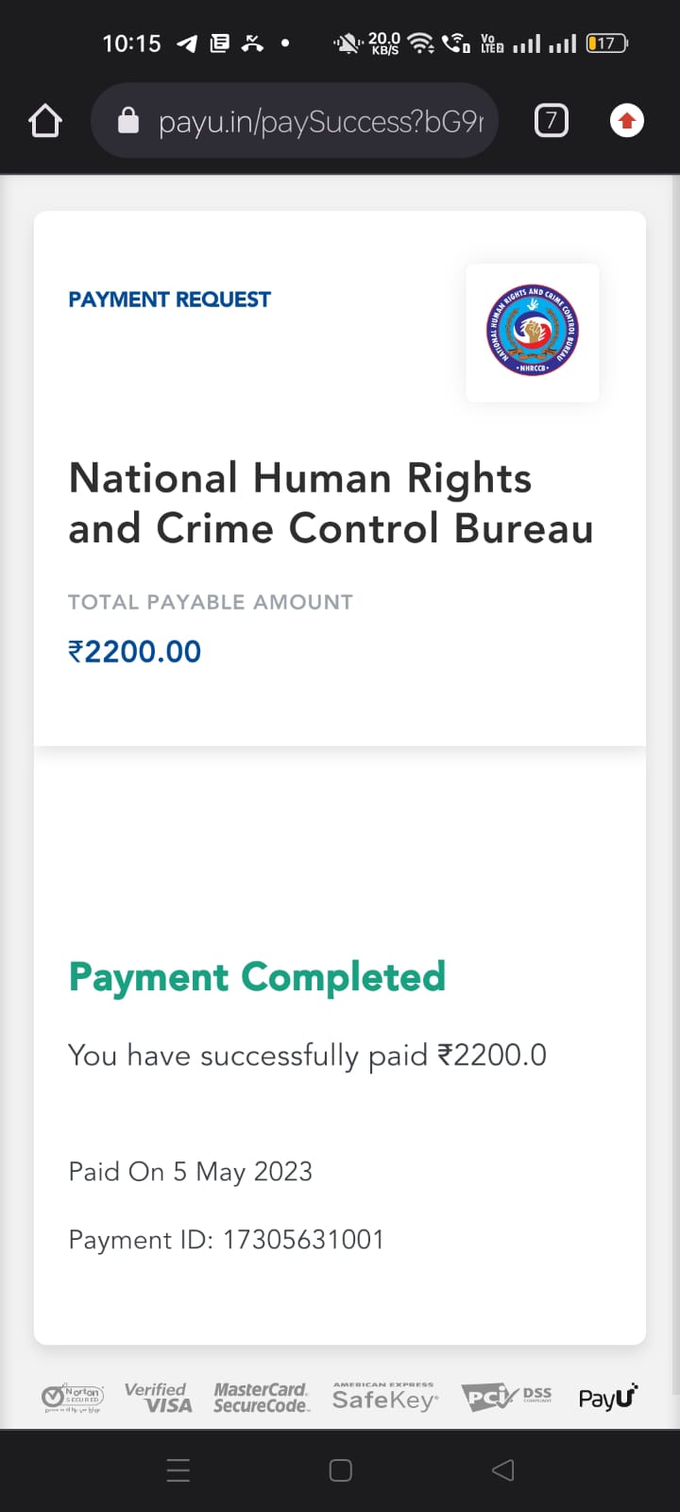Tap the Verified by VISA logo
680x1512 pixels.
(x=159, y=1397)
